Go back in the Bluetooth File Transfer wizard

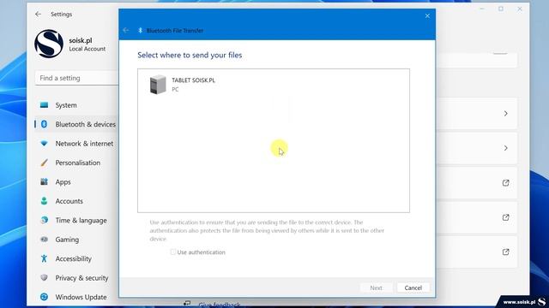point(126,31)
